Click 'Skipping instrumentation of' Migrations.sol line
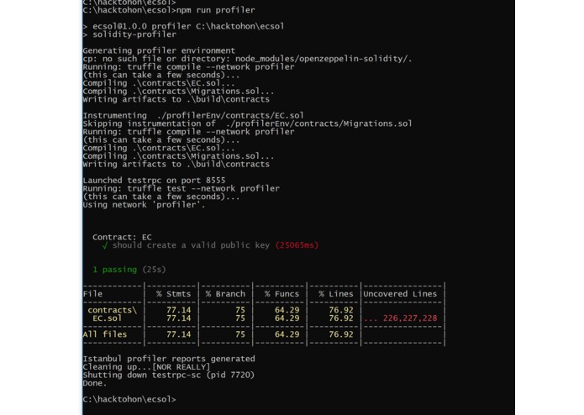The height and width of the screenshot is (415, 584). coord(247,123)
